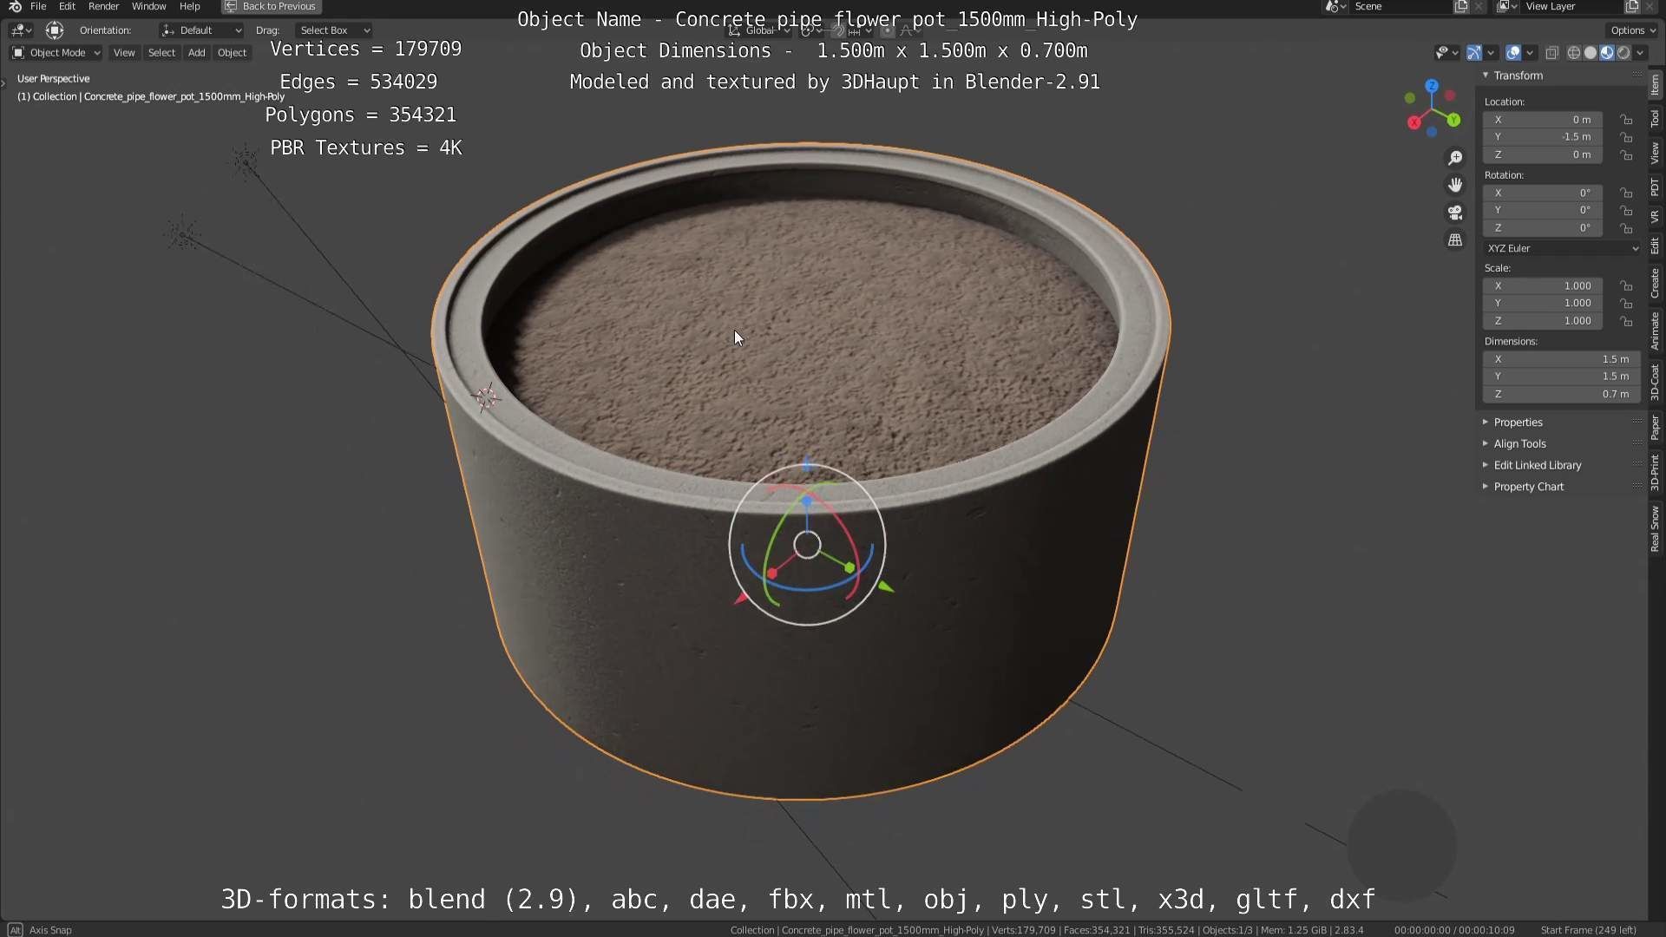Viewport: 1666px width, 937px height.
Task: Click the new scene copy icon
Action: [x=1461, y=6]
